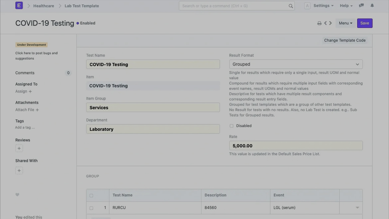Image resolution: width=389 pixels, height=219 pixels.
Task: Select the RURCU row checkbox
Action: (x=91, y=208)
